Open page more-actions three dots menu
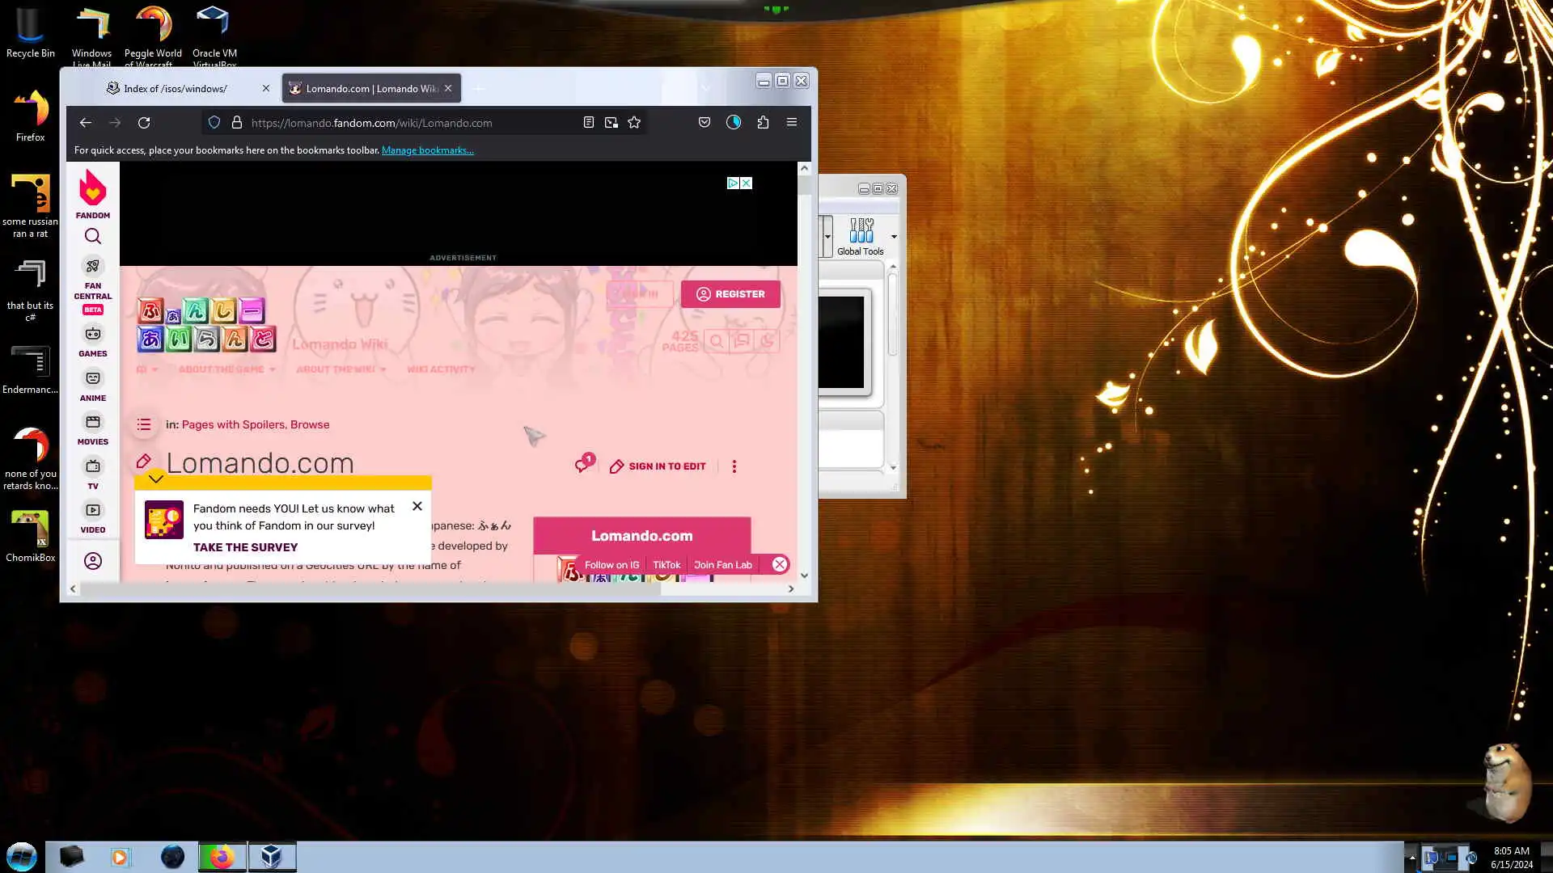This screenshot has width=1553, height=873. click(734, 466)
